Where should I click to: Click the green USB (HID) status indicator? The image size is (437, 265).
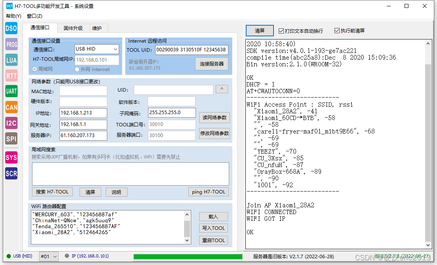pyautogui.click(x=9, y=256)
